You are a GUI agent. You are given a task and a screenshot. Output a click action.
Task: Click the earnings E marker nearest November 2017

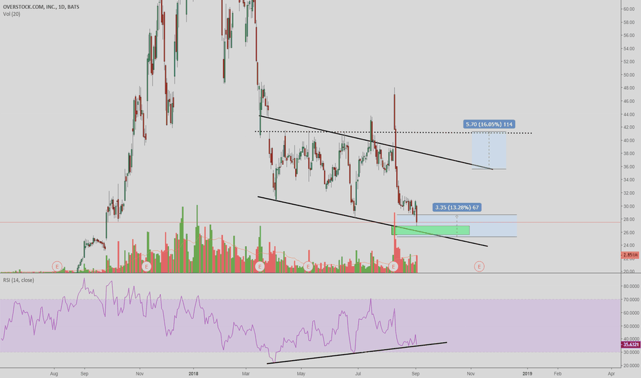146,267
